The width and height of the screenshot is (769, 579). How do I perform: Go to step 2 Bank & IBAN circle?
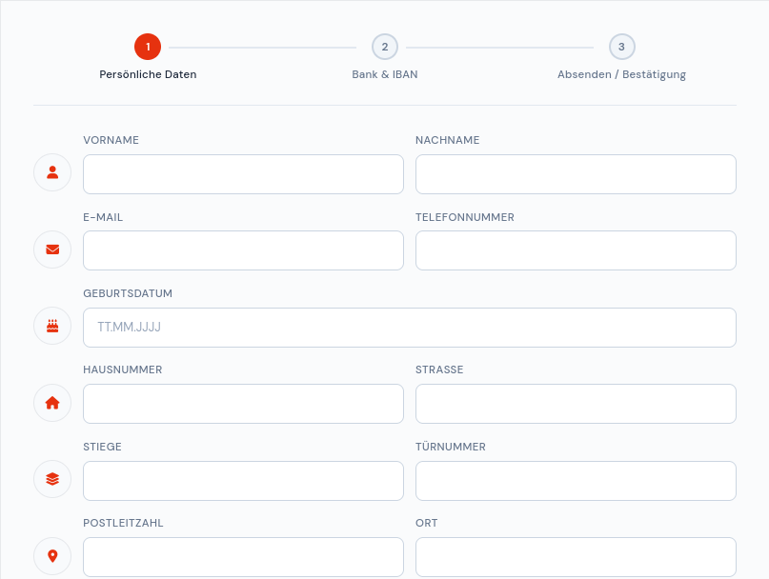tap(385, 47)
